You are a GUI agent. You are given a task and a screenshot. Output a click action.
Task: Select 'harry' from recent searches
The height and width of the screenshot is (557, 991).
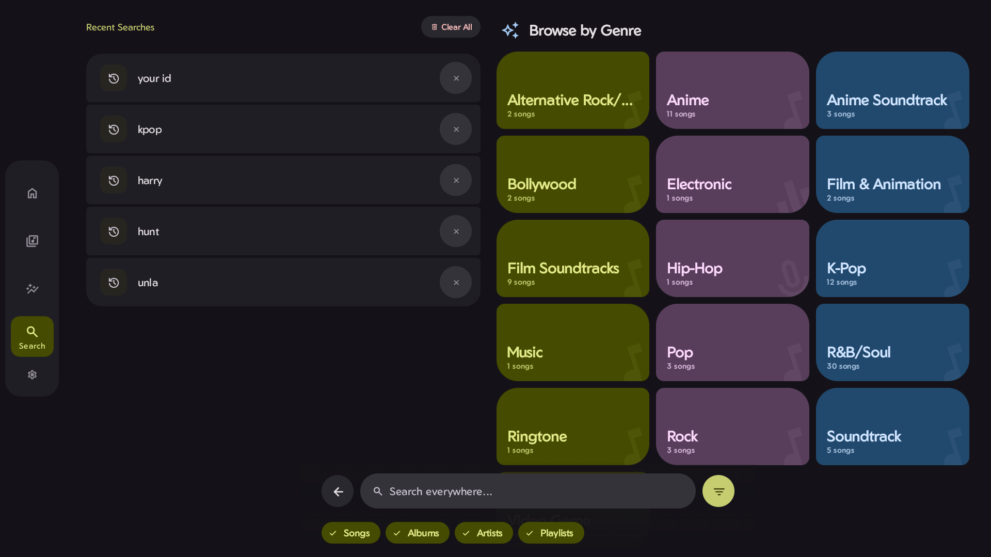tap(283, 181)
